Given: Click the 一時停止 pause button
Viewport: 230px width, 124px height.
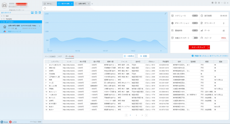Looking at the screenshot, I should tap(129, 56).
